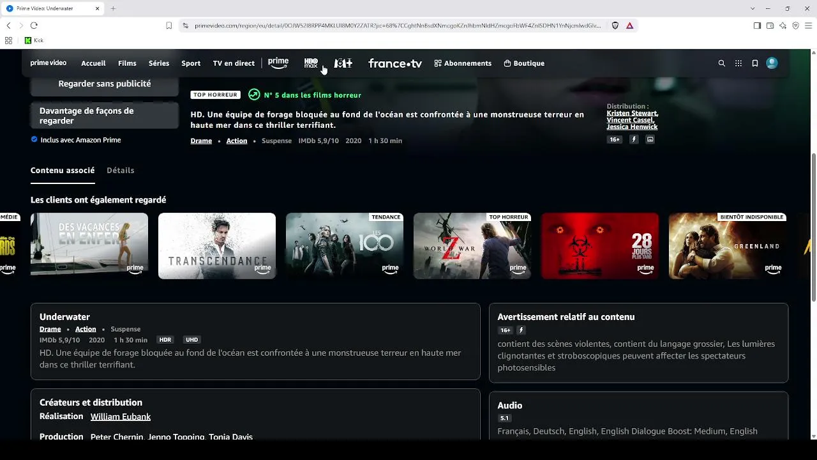Go to Accueil
The image size is (817, 460).
[x=93, y=63]
